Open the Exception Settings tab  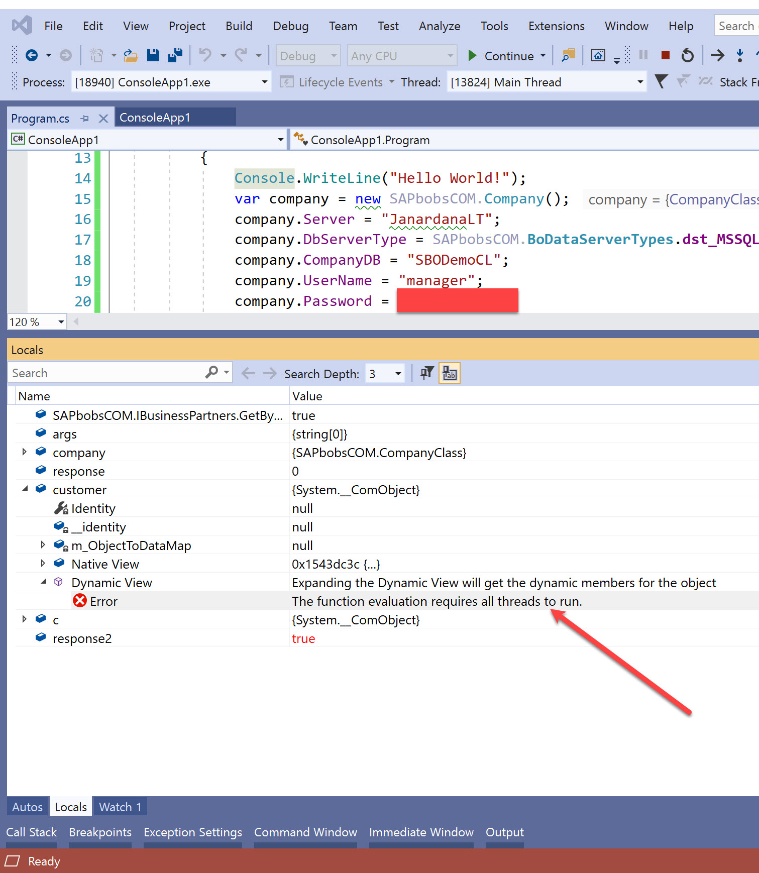[193, 832]
